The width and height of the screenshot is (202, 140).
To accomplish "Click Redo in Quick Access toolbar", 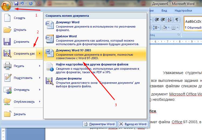I will 31,4.
